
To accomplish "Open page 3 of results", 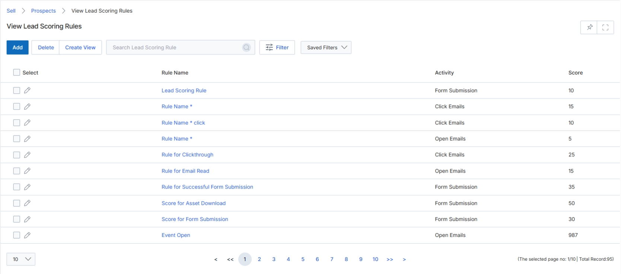I will coord(274,259).
